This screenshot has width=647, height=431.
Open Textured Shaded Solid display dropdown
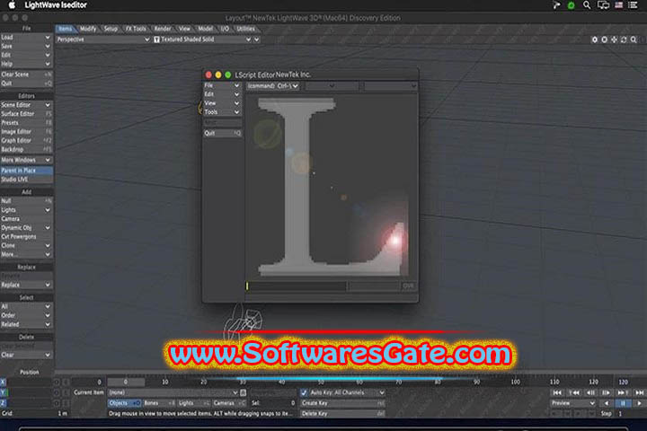(x=202, y=40)
